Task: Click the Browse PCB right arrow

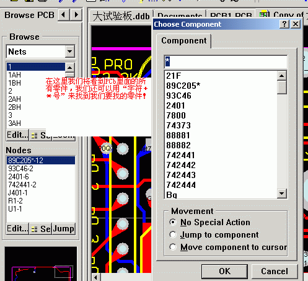Action: coord(76,15)
